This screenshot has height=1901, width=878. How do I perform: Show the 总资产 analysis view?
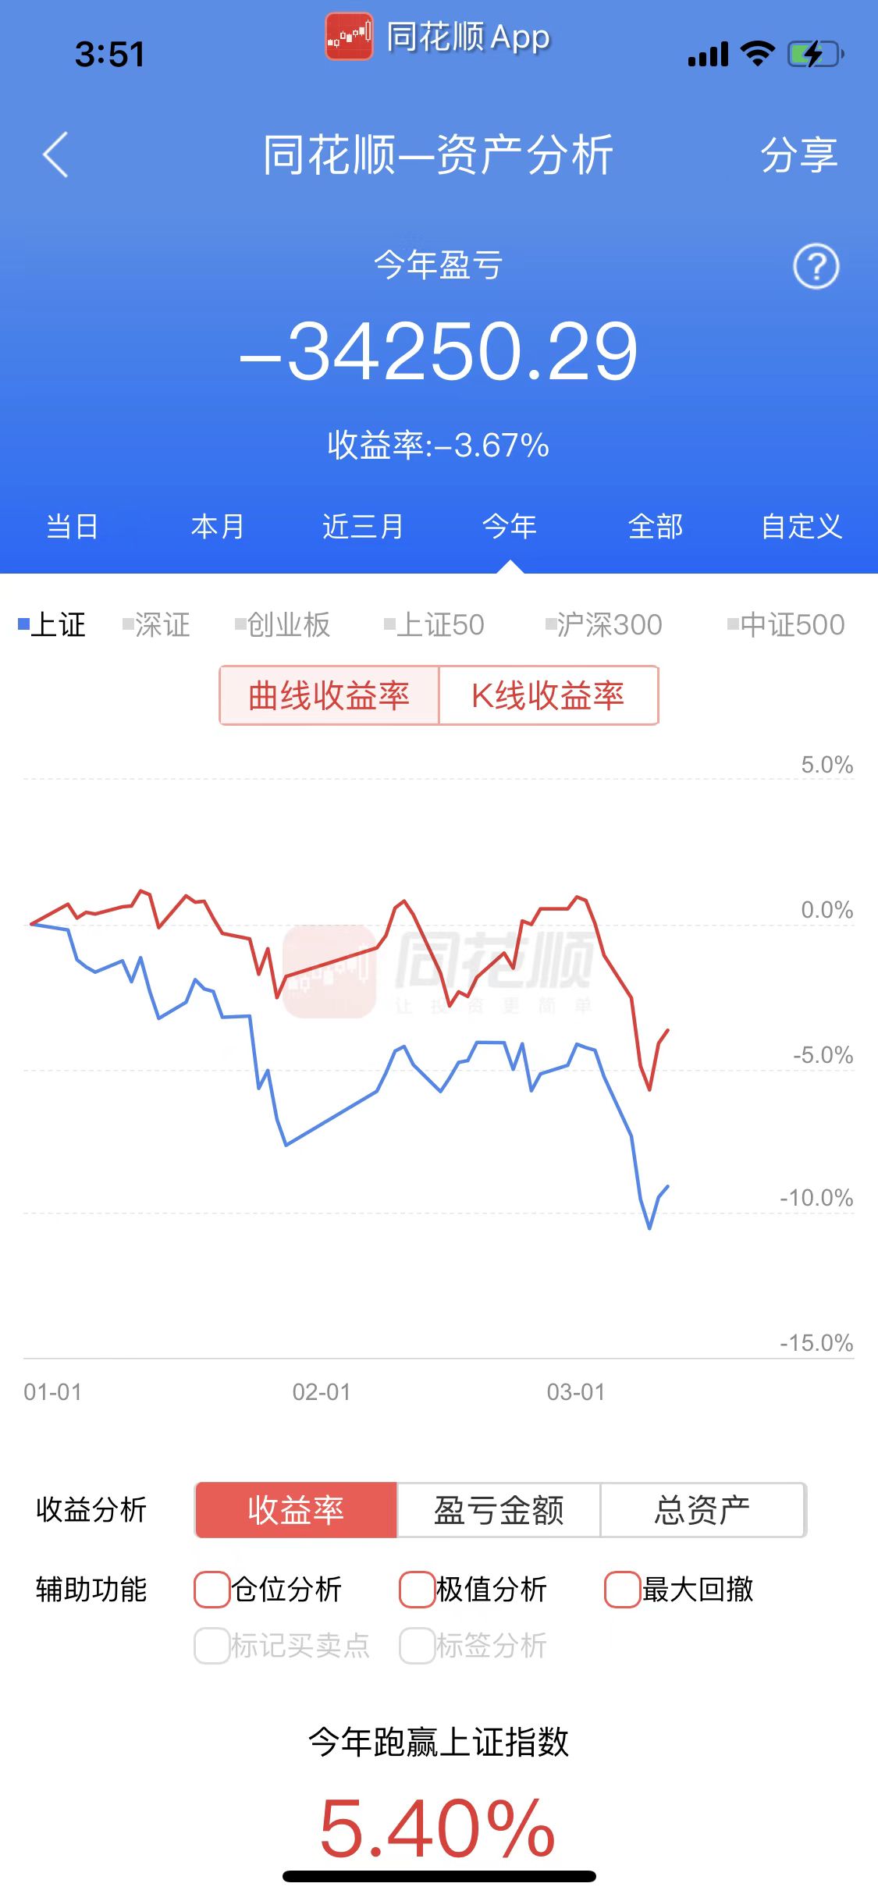click(702, 1510)
